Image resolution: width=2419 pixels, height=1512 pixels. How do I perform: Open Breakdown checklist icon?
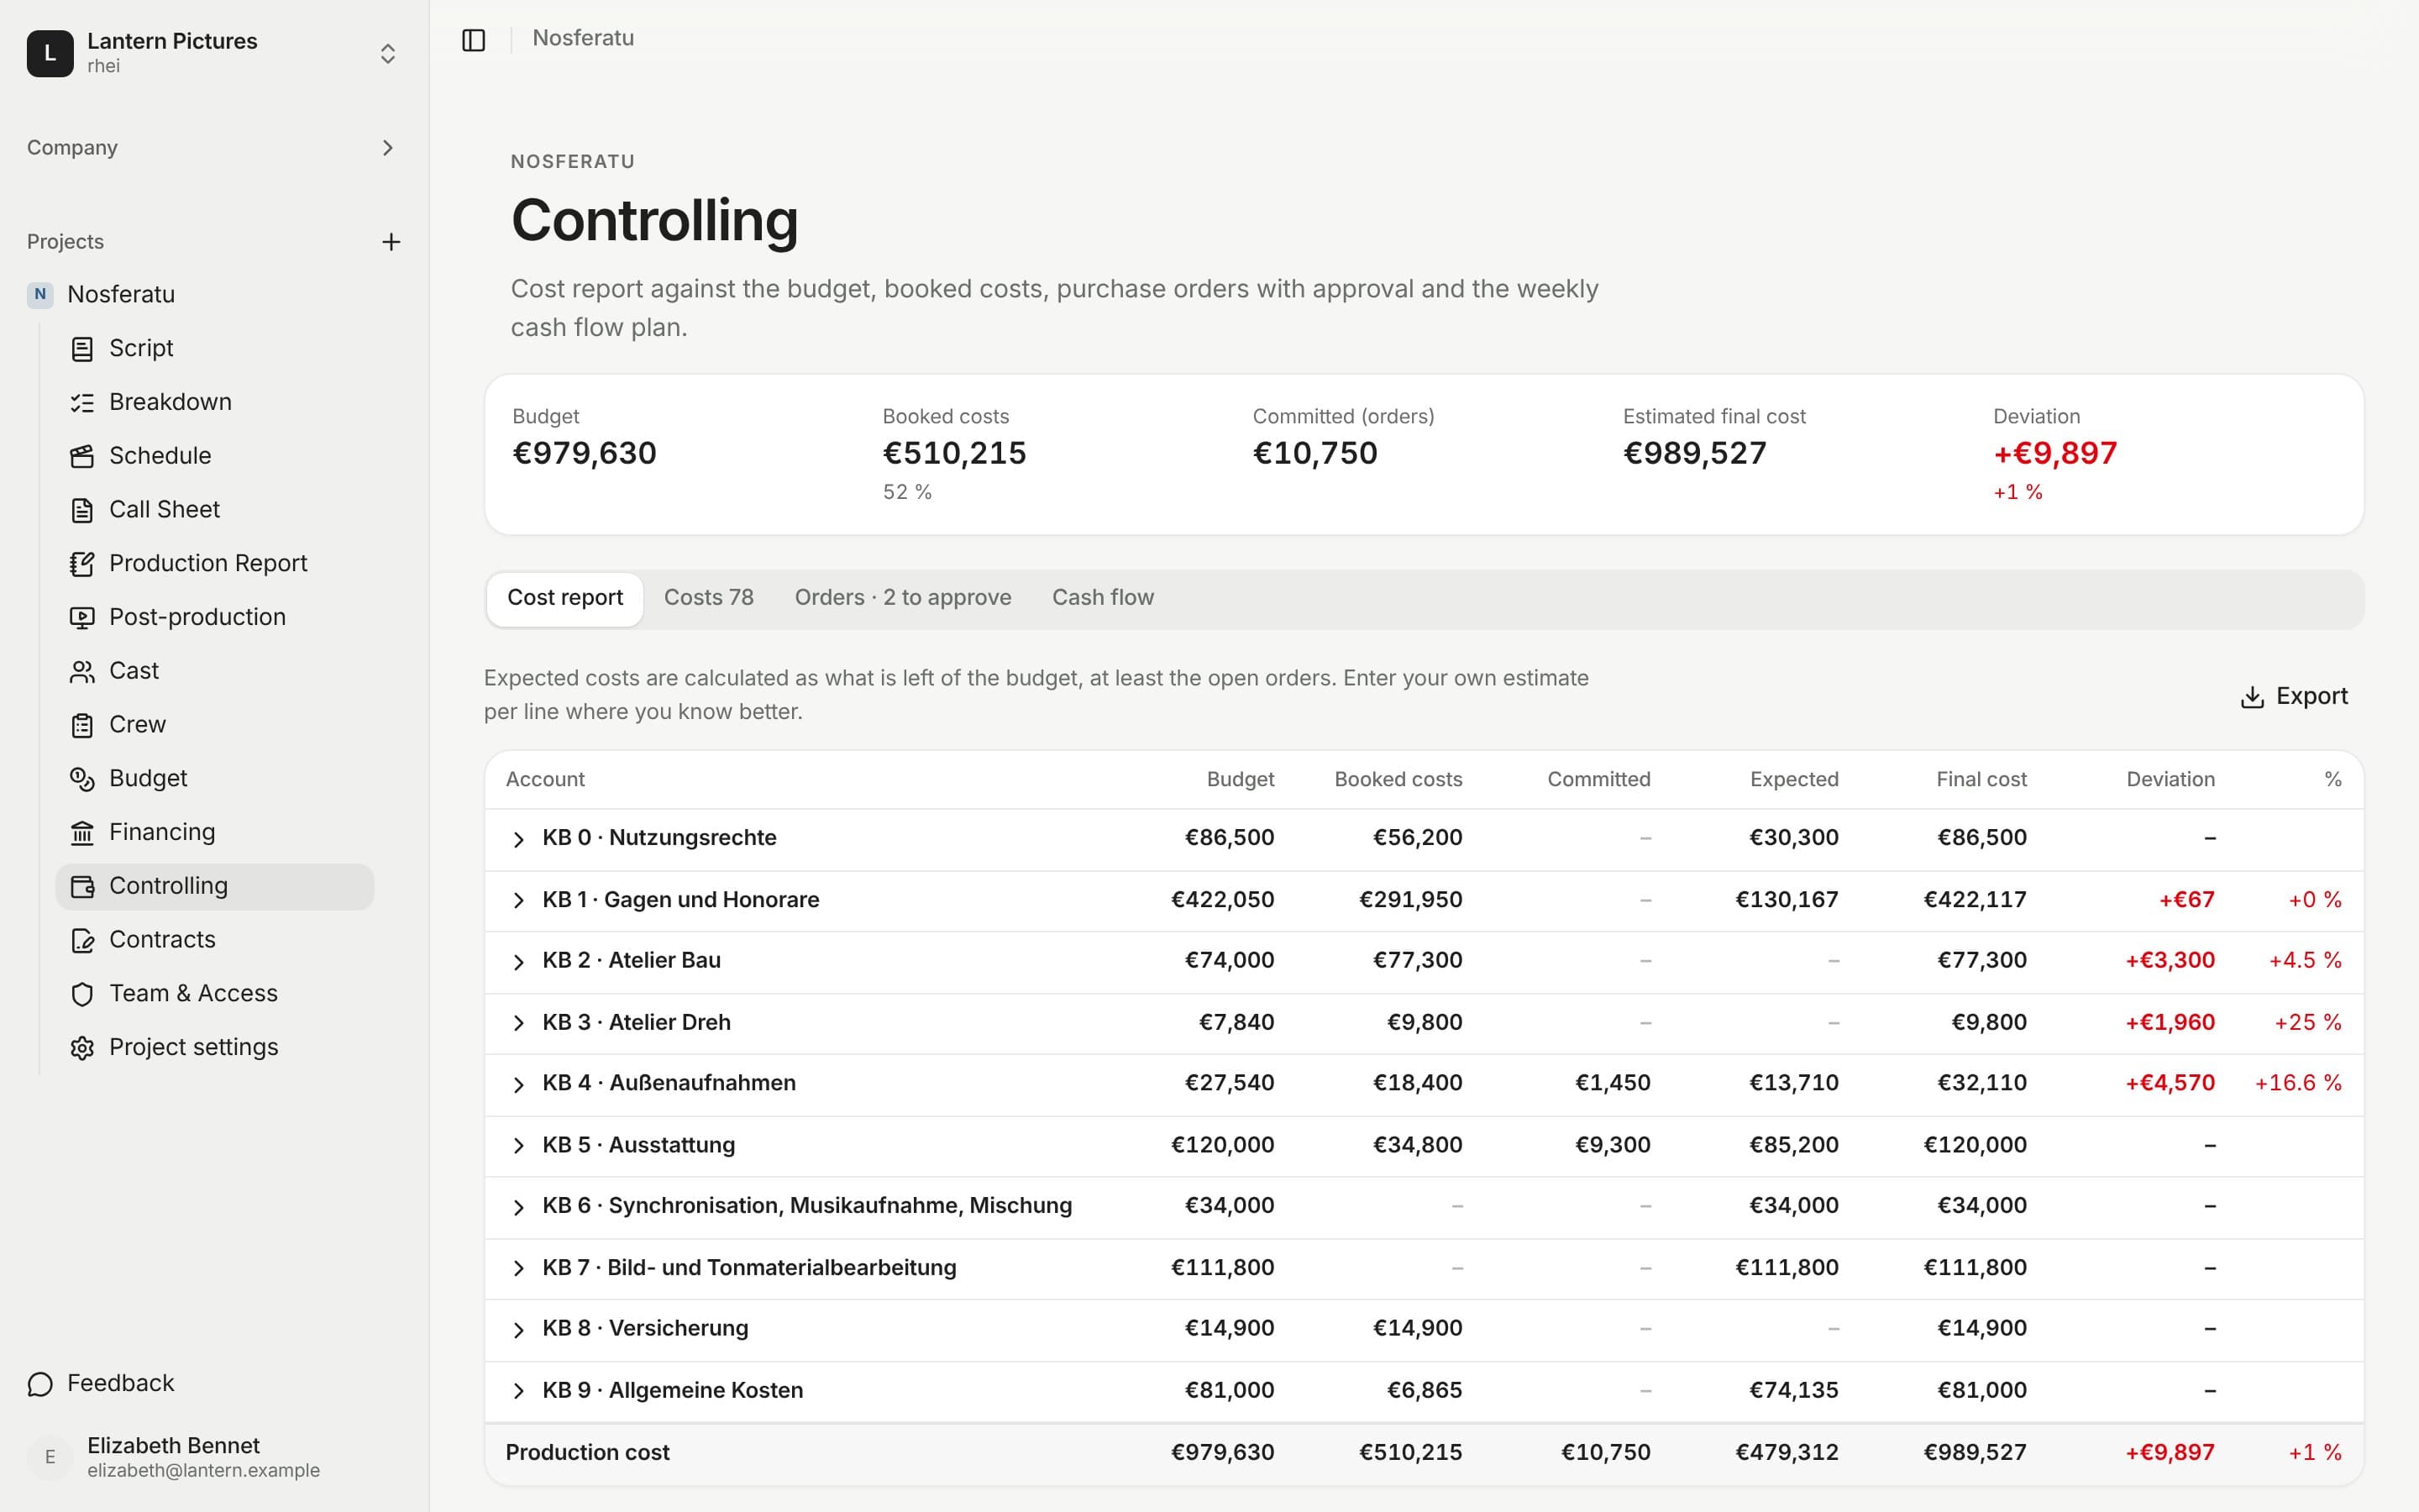point(82,403)
